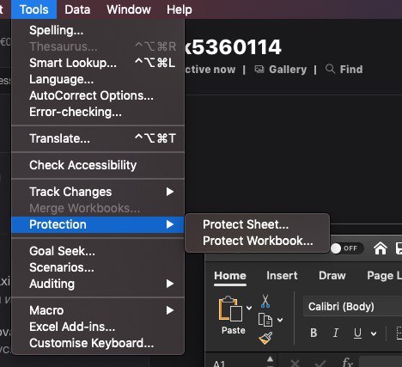Switch to the Draw ribbon tab

pyautogui.click(x=332, y=276)
